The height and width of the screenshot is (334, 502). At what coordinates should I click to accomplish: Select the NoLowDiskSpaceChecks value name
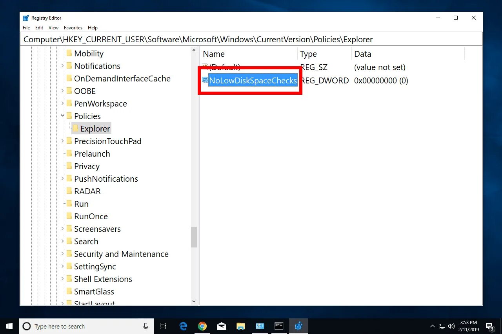coord(253,80)
